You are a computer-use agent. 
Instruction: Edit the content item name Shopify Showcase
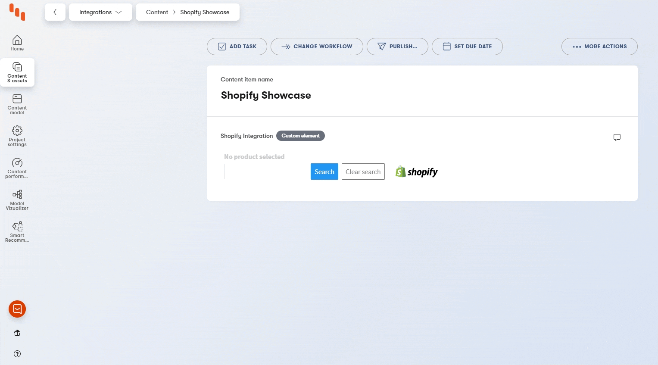pos(266,95)
